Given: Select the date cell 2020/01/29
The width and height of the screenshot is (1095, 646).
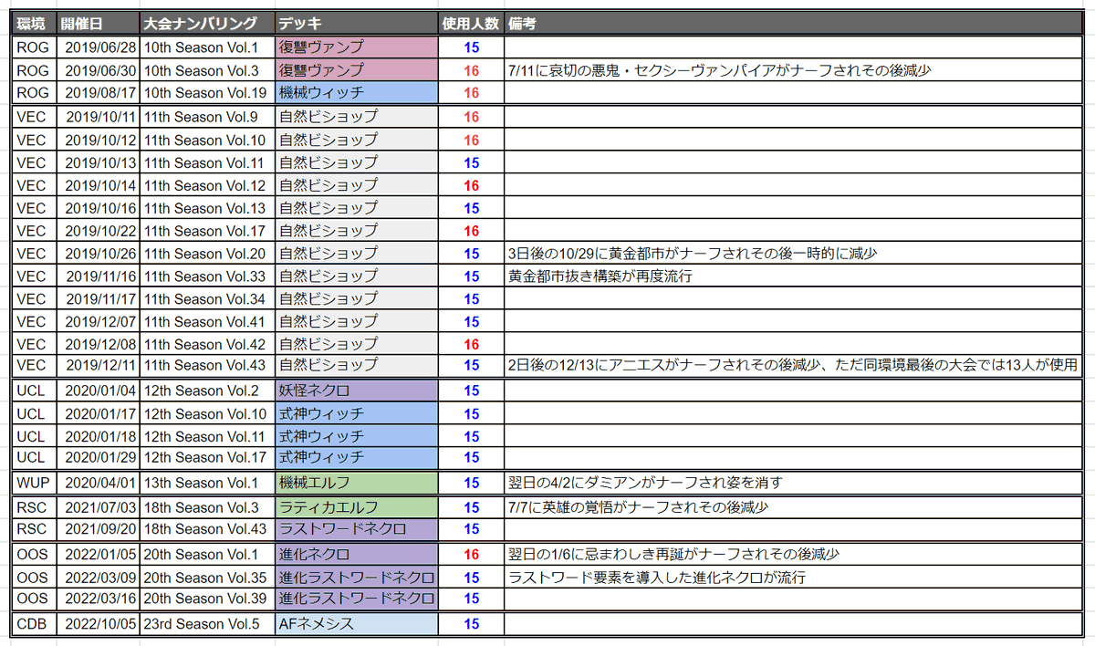Looking at the screenshot, I should [99, 456].
